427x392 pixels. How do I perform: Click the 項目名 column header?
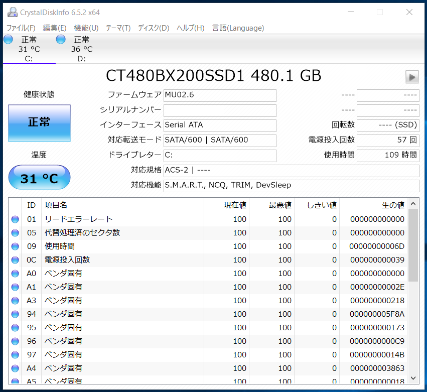tap(122, 205)
